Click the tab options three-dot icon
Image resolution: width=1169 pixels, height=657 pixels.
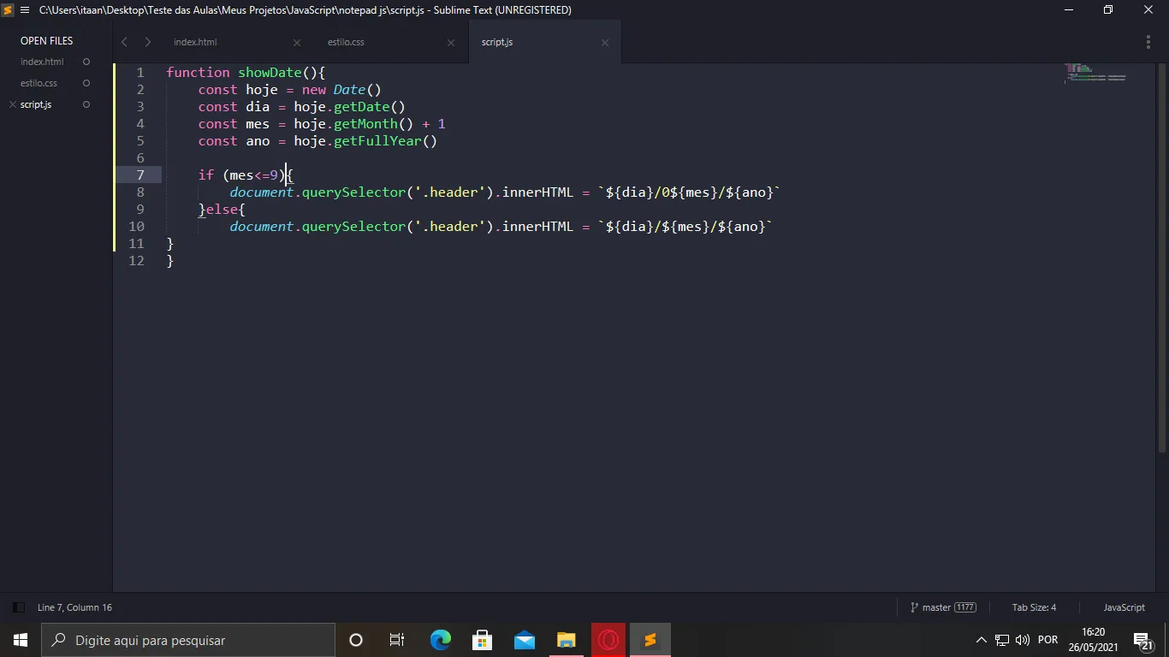tap(1148, 42)
